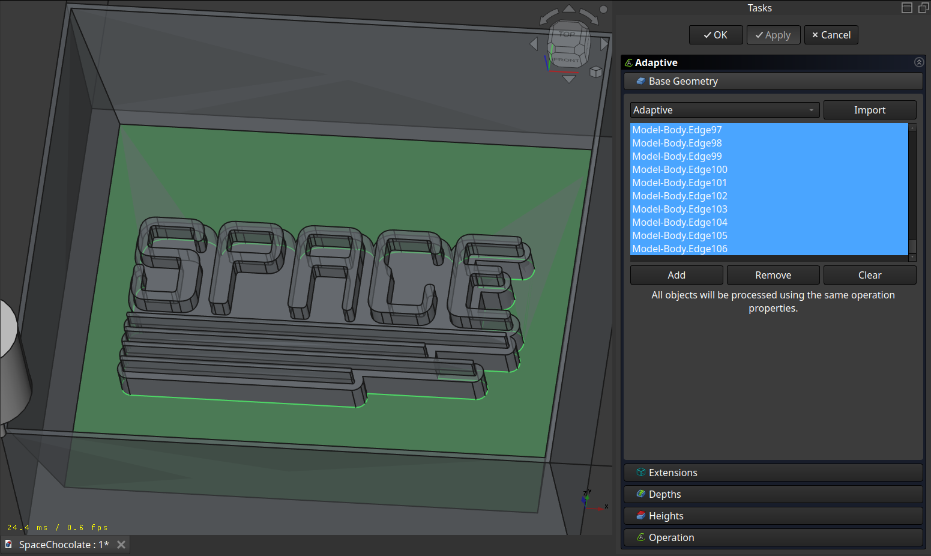Click the Tasks panel title
This screenshot has width=931, height=556.
[759, 8]
